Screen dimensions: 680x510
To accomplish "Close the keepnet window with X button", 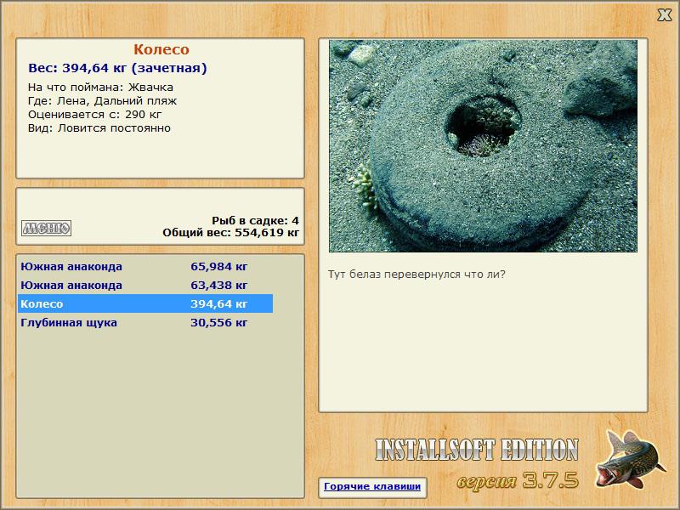I will point(664,15).
